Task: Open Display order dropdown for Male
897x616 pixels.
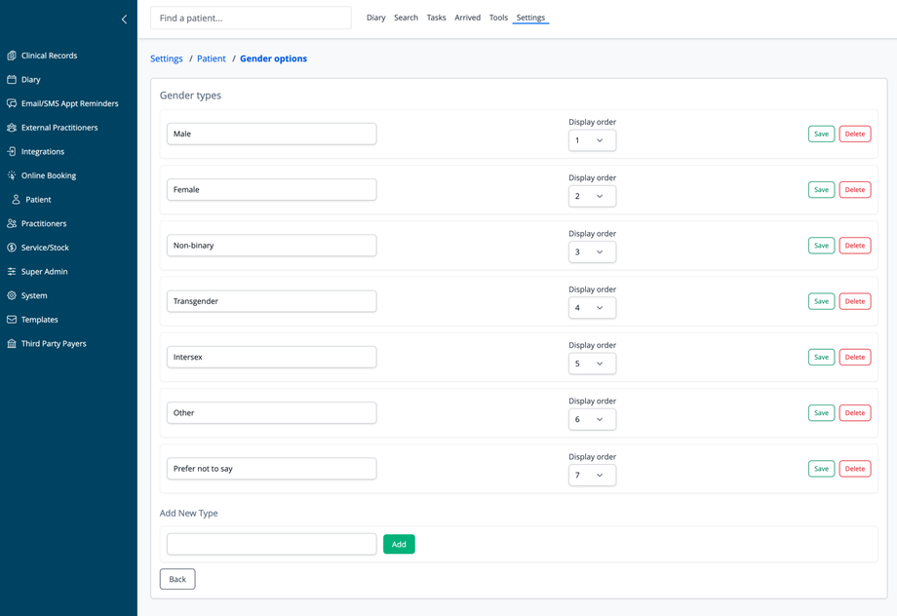Action: tap(592, 140)
